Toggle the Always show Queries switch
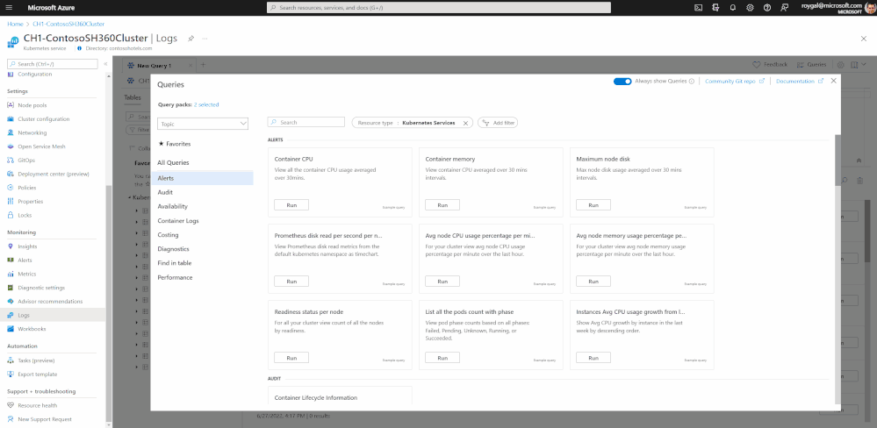 click(x=622, y=81)
